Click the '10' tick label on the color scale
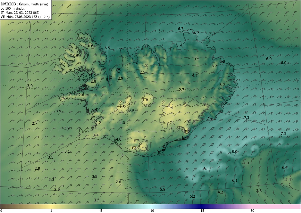301x213 pixels. (x=152, y=211)
